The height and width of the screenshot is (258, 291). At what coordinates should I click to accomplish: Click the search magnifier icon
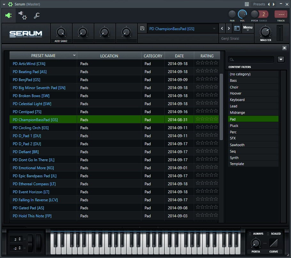click(232, 60)
